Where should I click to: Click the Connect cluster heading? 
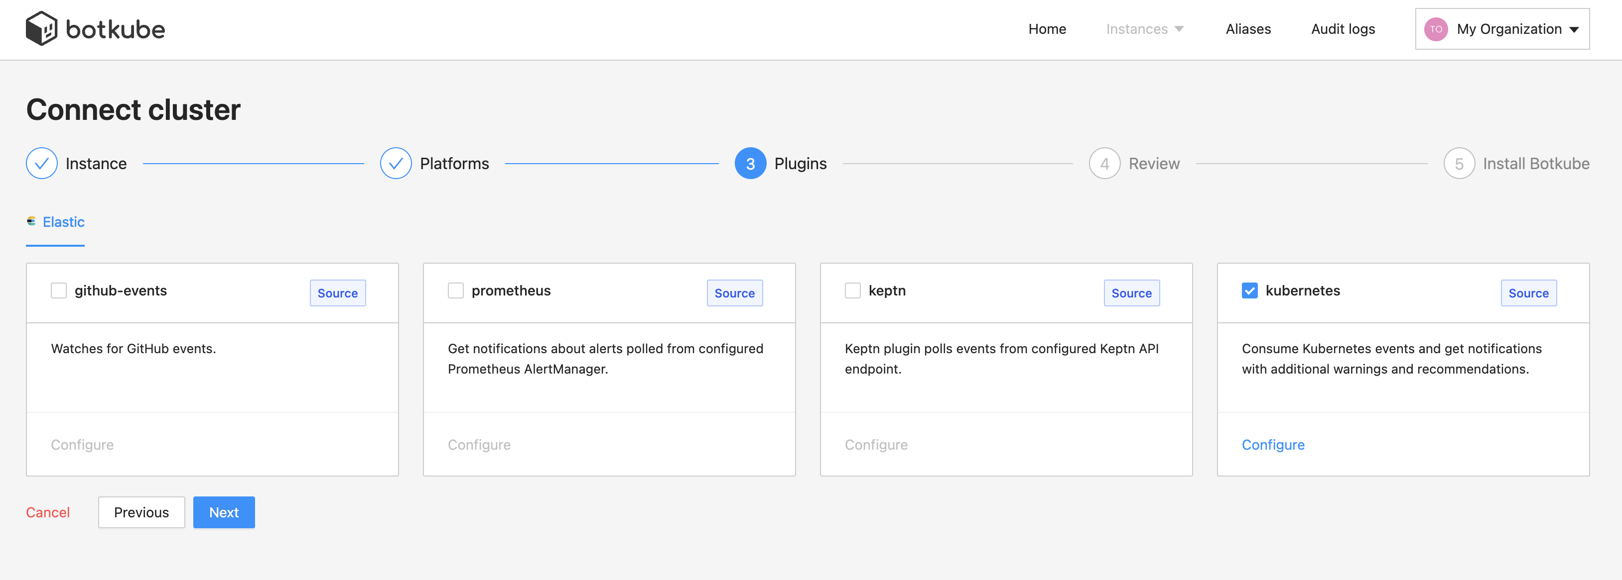(134, 109)
